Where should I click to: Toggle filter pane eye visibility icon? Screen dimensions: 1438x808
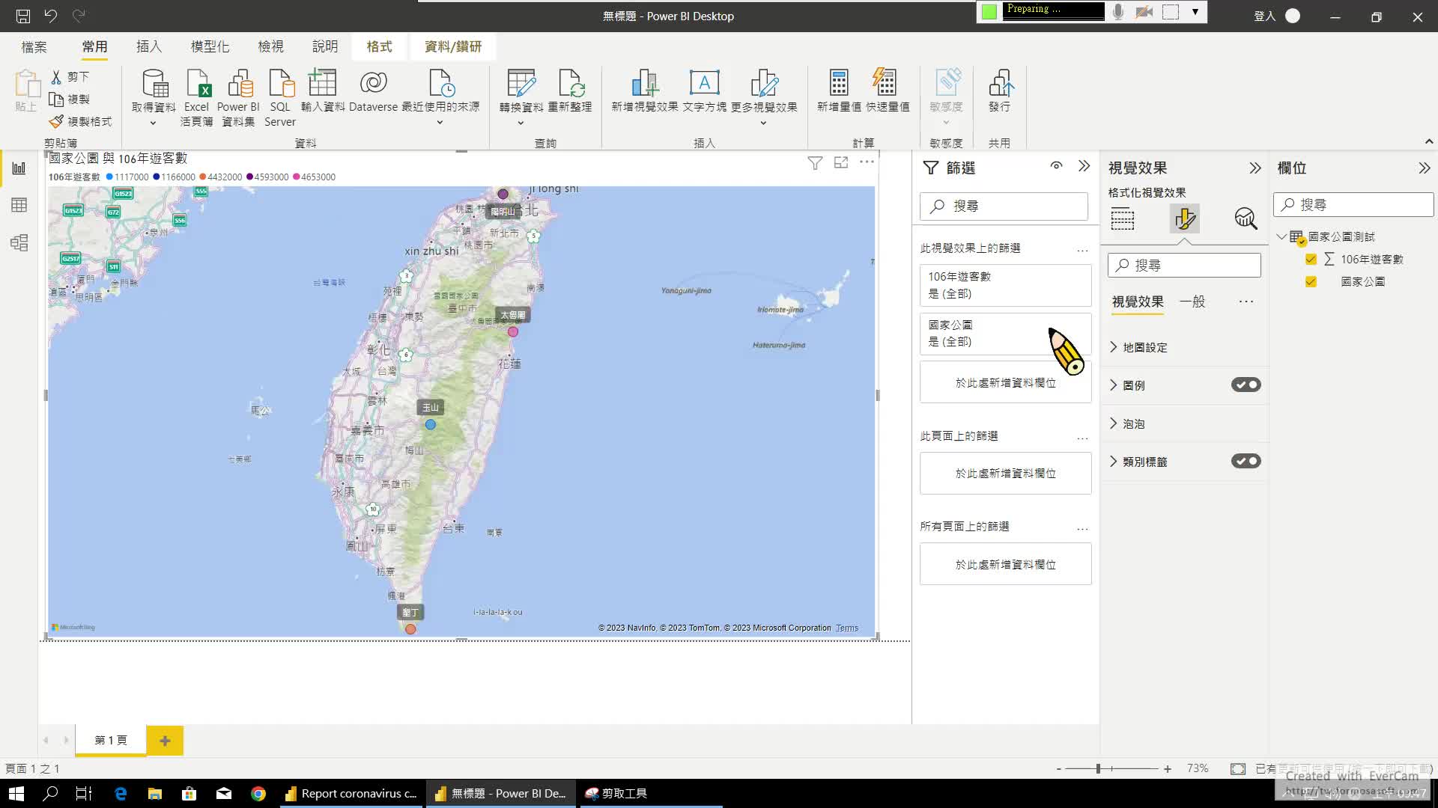click(x=1056, y=166)
